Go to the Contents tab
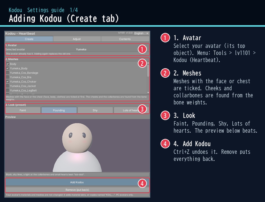 pos(125,39)
